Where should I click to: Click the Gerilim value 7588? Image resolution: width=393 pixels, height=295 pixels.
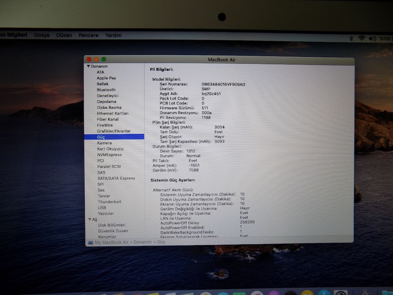[x=194, y=170]
